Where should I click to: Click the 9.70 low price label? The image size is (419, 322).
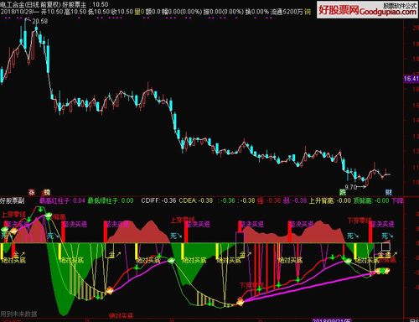click(x=351, y=187)
